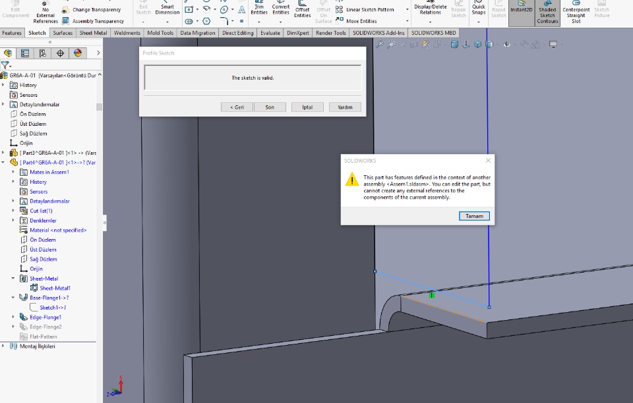Click İptal to cancel Profile Sketch
Screen dimensions: 633x403
308,107
